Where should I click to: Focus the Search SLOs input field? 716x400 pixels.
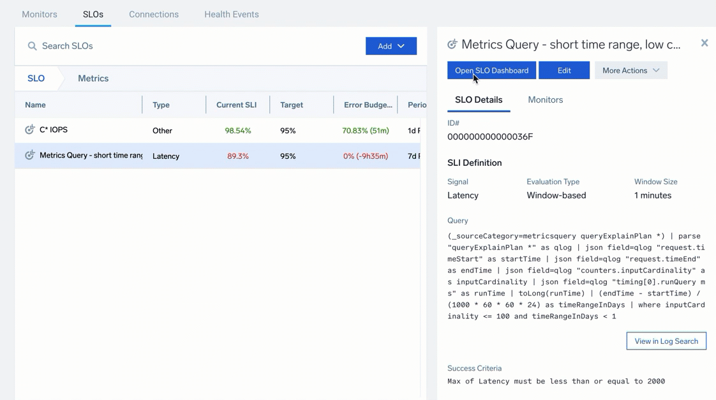tap(191, 46)
